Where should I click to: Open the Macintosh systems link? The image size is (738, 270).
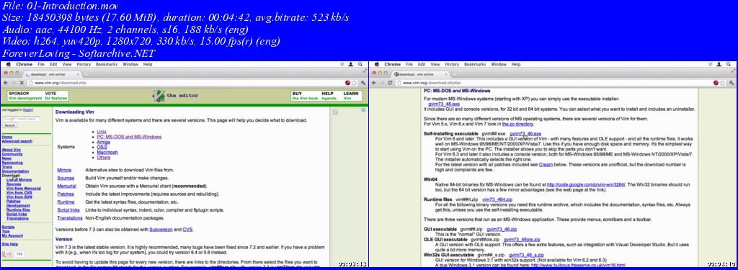(x=107, y=153)
